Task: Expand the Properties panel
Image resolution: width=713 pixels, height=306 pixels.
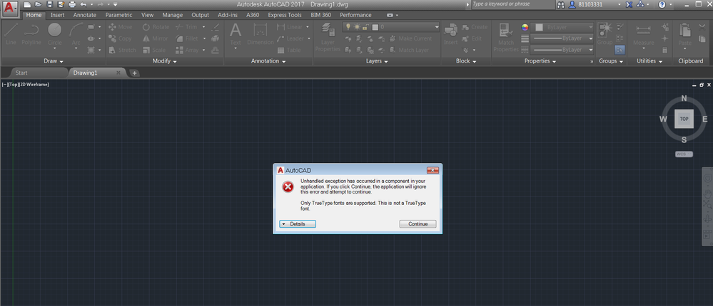Action: tap(540, 60)
